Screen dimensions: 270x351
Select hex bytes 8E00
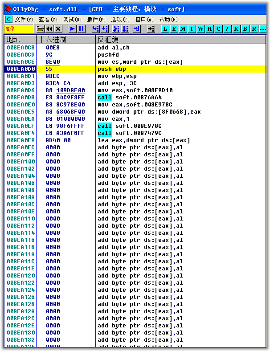pos(53,62)
